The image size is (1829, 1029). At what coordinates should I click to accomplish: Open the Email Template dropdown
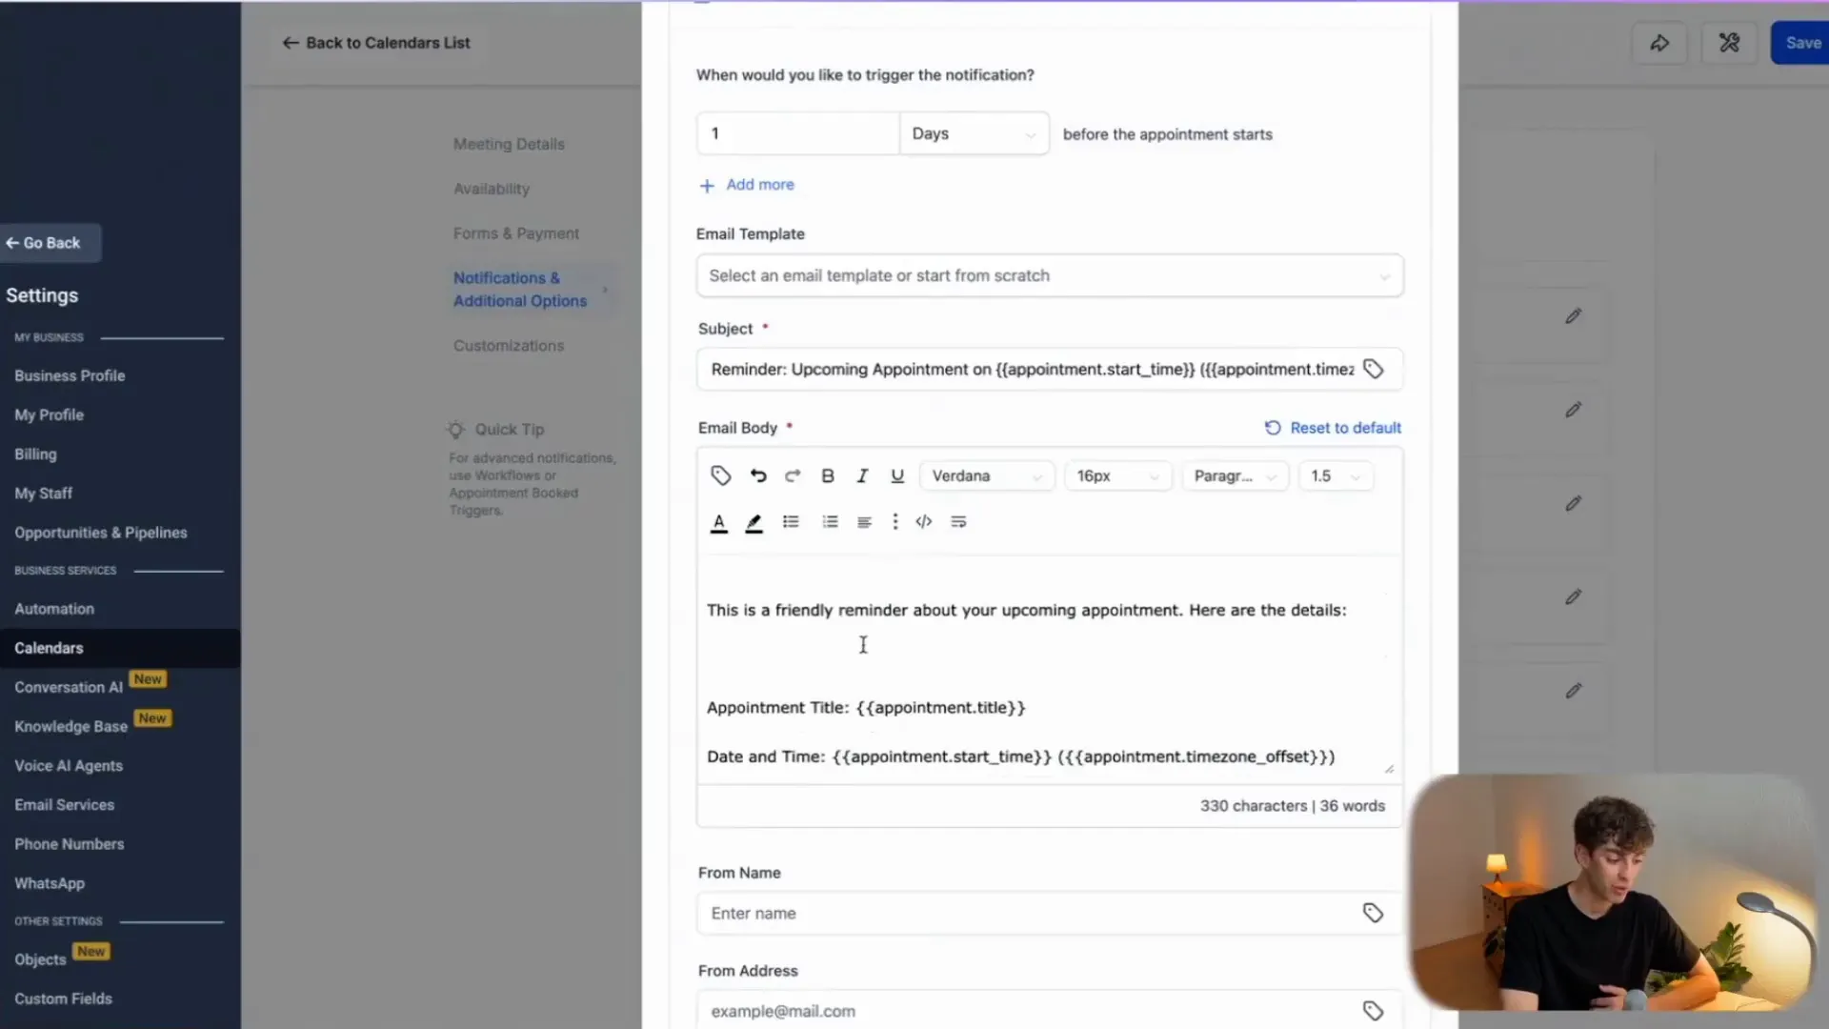[1050, 275]
